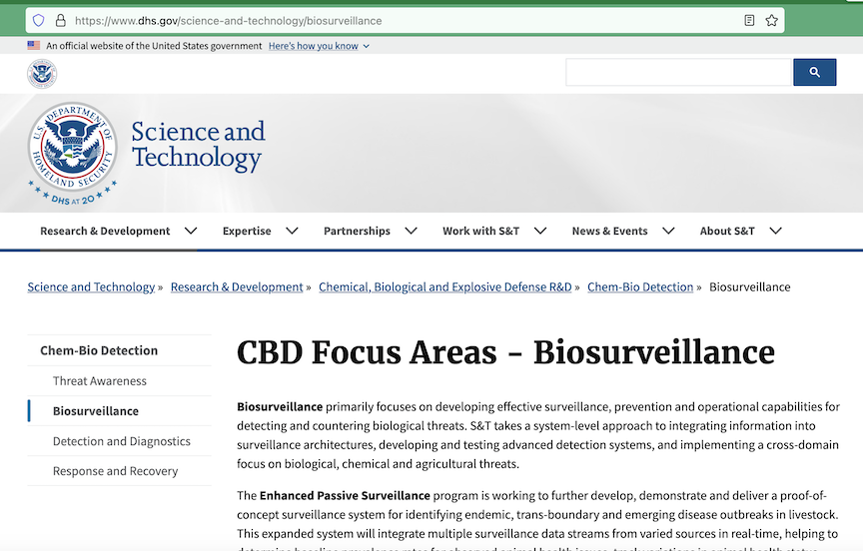Open the Expertise navigation menu
Image resolution: width=863 pixels, height=551 pixels.
(x=247, y=231)
